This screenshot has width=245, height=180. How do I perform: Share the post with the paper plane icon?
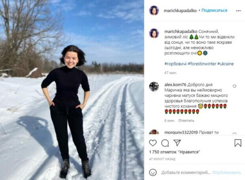click(177, 143)
